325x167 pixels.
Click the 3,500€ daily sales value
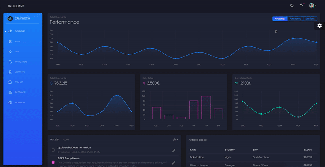(154, 83)
